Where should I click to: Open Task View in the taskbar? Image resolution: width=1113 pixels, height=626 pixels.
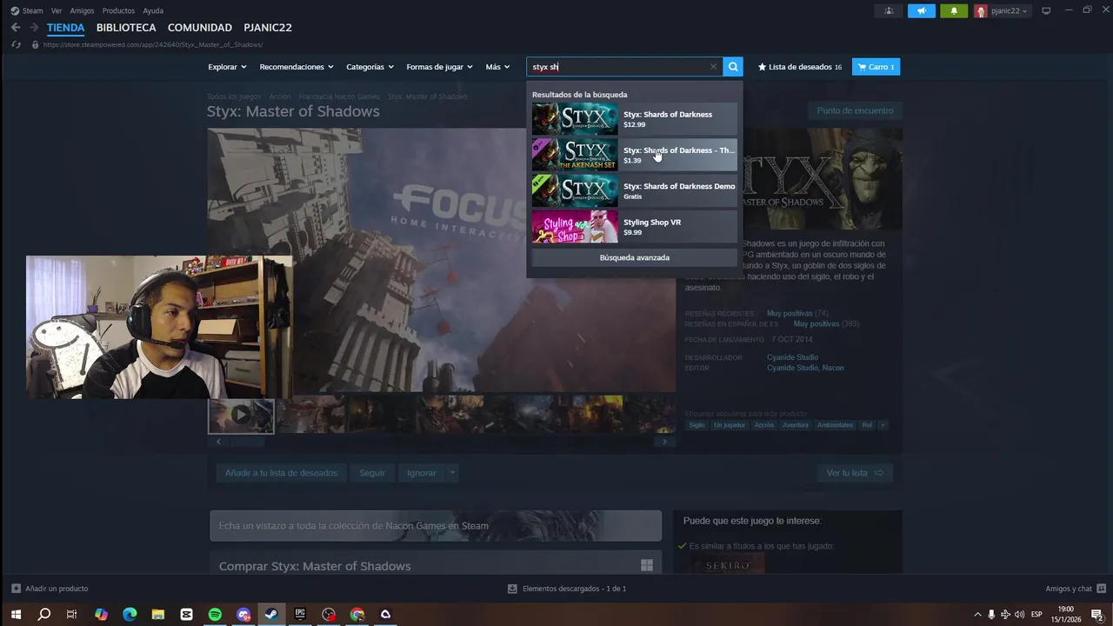point(72,615)
